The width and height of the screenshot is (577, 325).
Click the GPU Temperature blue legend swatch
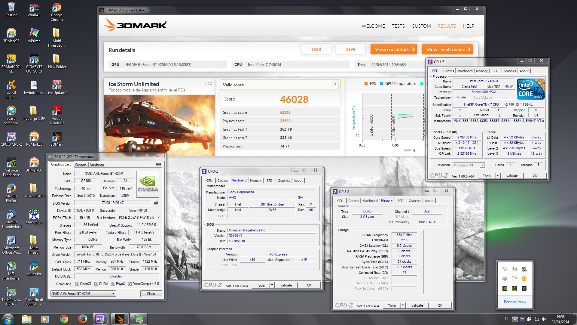coord(381,84)
